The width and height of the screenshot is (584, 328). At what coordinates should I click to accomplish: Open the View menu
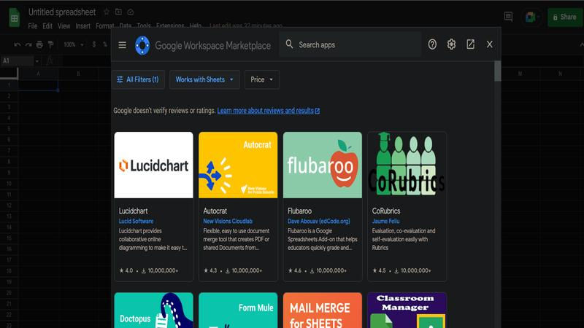coord(64,26)
